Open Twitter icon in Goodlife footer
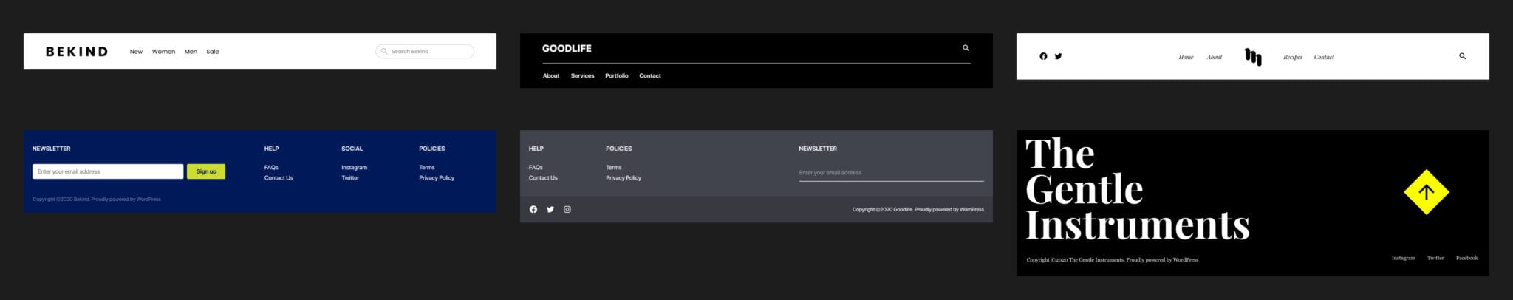 [550, 210]
